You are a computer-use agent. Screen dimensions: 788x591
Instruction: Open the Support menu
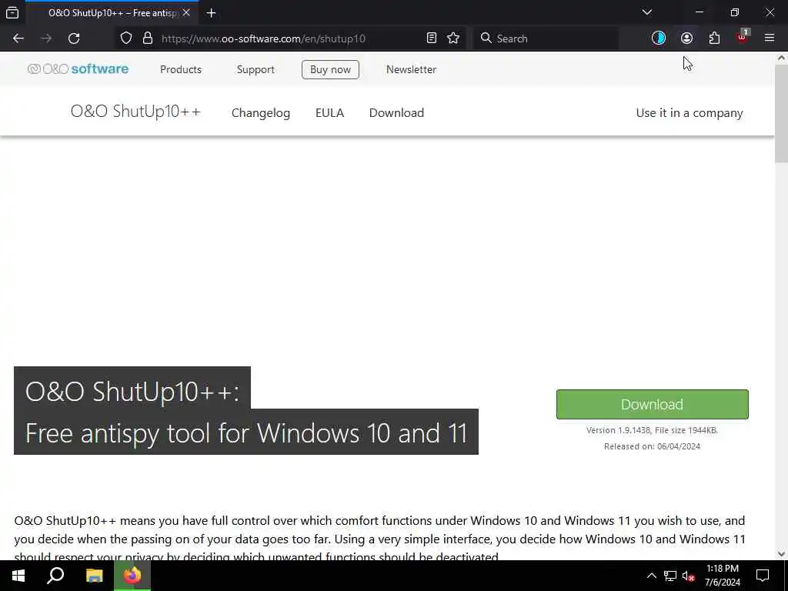(x=255, y=69)
